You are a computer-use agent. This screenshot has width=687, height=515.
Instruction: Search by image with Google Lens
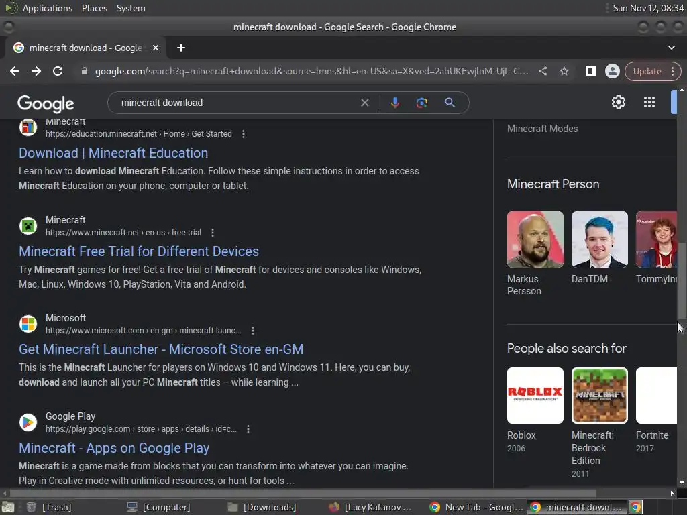[421, 103]
